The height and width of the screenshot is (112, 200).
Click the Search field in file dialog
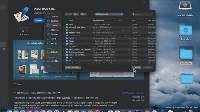(x=142, y=14)
